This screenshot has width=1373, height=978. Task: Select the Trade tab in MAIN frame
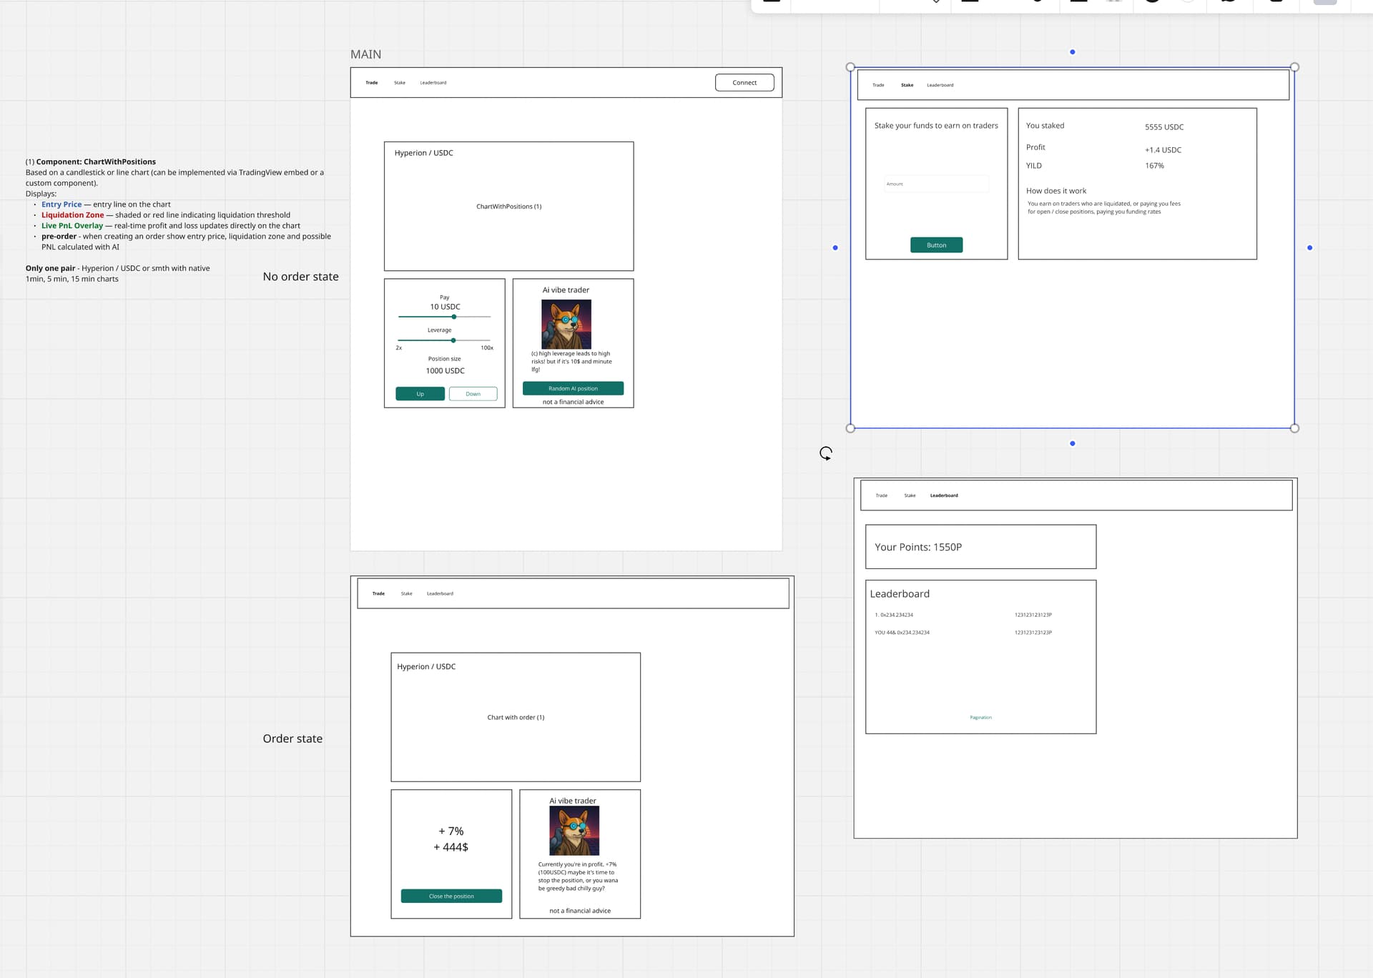coord(372,83)
